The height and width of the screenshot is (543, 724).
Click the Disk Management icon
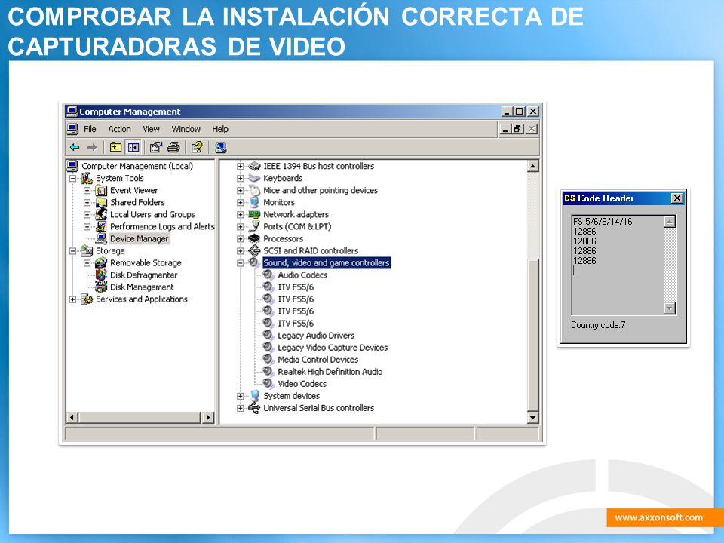click(101, 287)
